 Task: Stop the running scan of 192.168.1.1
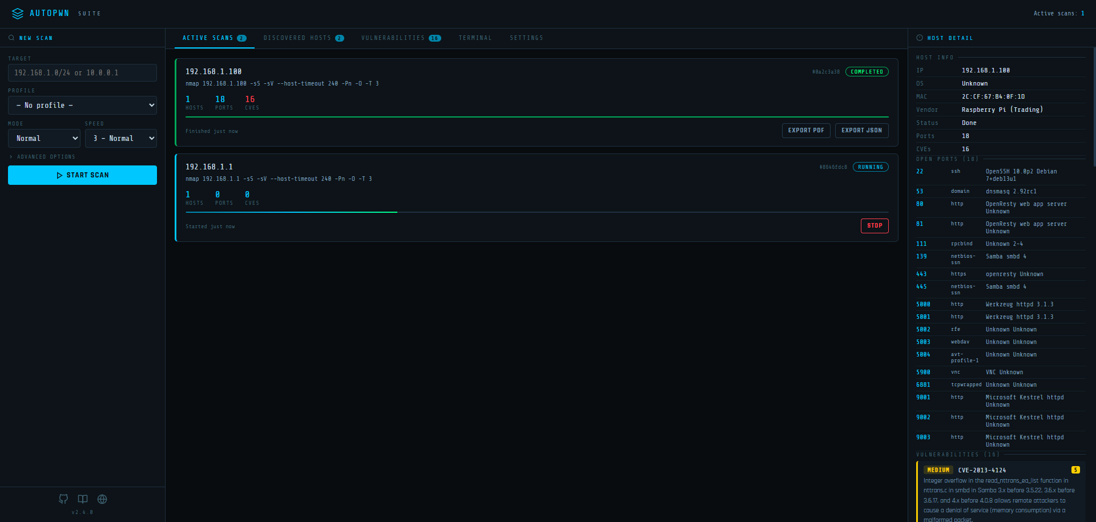(x=875, y=226)
